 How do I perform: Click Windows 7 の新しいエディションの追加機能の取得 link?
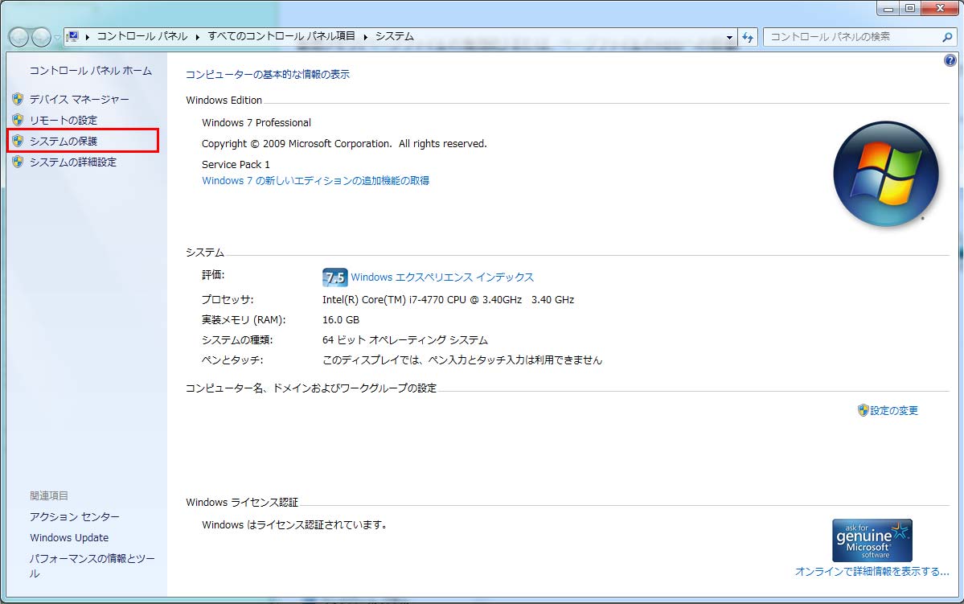point(315,181)
